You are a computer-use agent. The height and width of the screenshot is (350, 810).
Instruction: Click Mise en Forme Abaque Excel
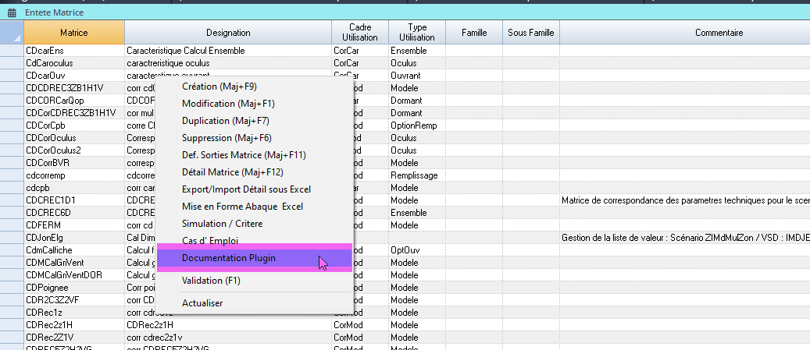(x=241, y=207)
